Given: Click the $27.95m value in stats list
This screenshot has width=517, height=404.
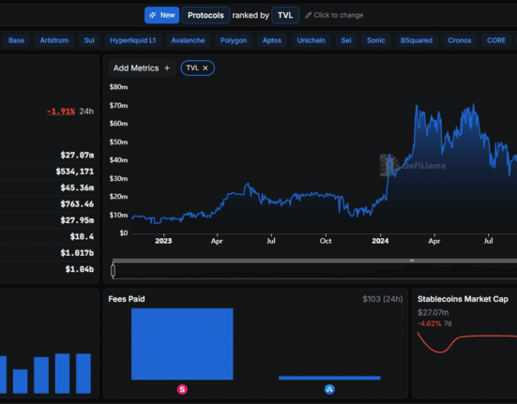Looking at the screenshot, I should pyautogui.click(x=77, y=220).
